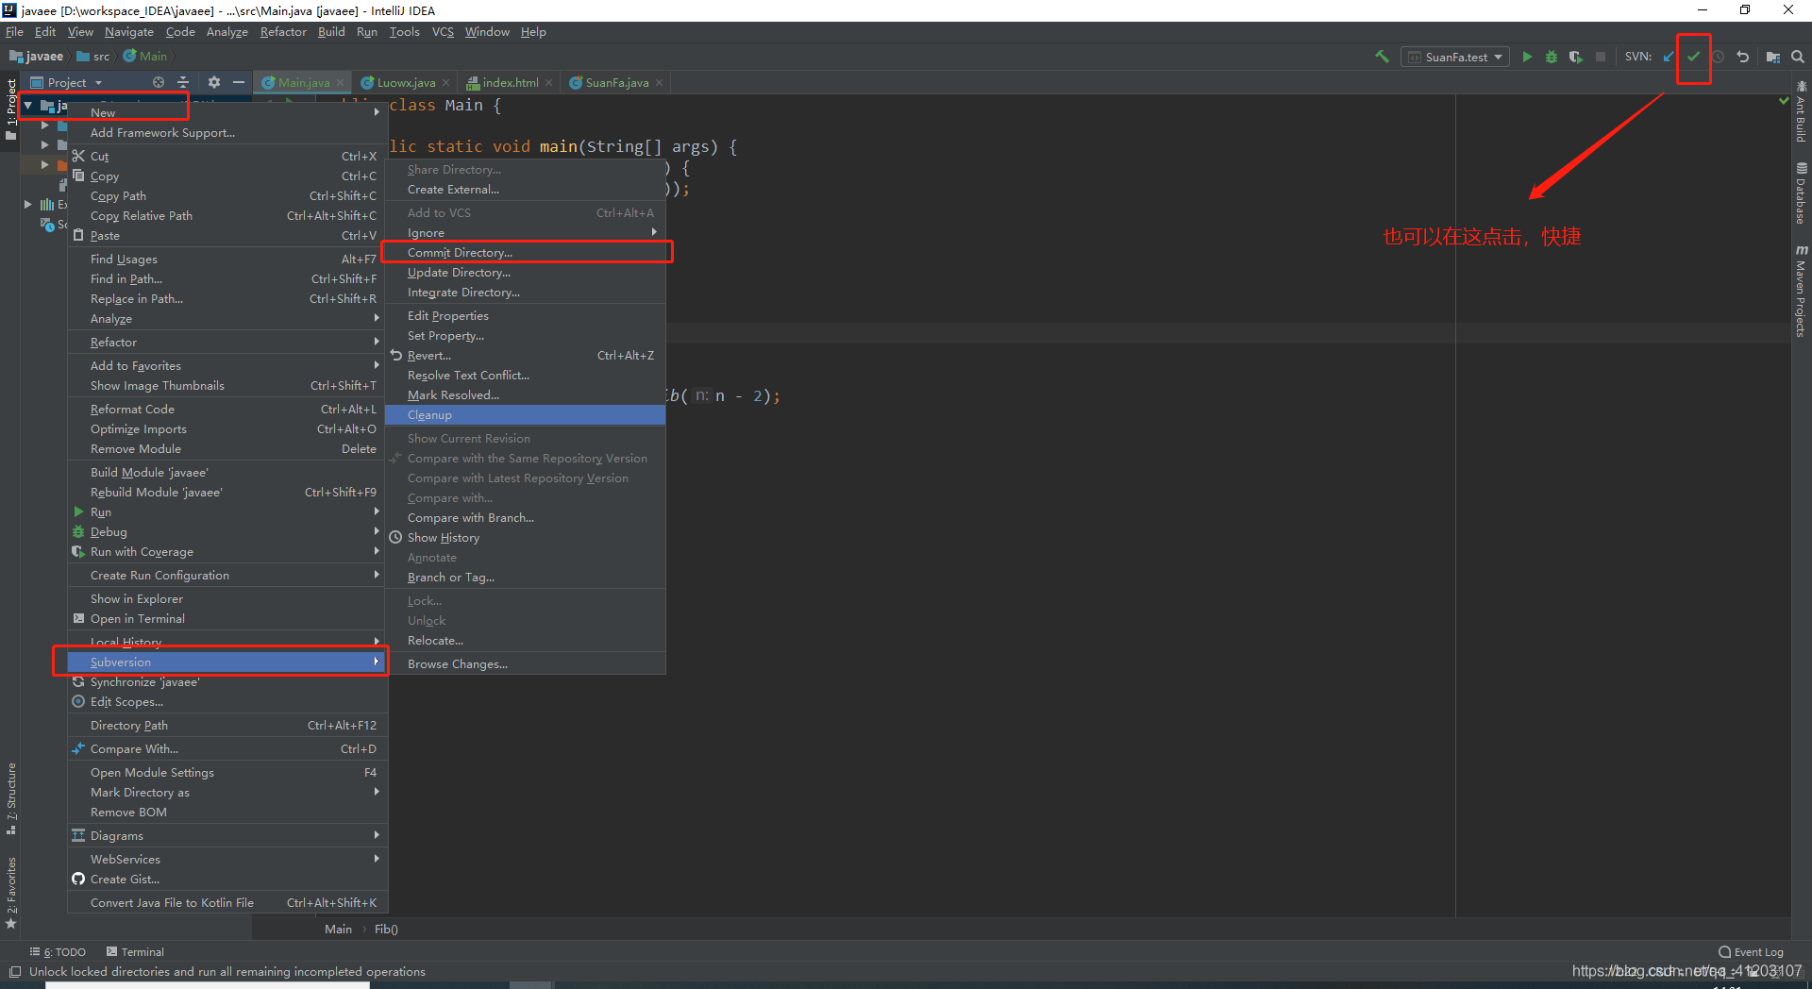Open the 6: TODO tool window
This screenshot has height=989, width=1812.
coord(58,952)
